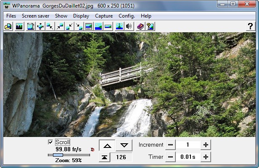Open the Files menu
The image size is (259, 168).
(x=11, y=16)
